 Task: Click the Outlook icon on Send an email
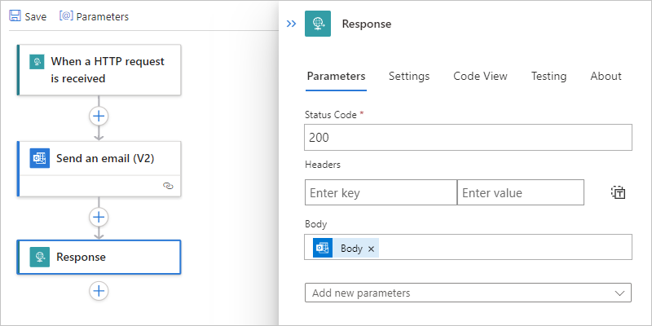(x=39, y=158)
